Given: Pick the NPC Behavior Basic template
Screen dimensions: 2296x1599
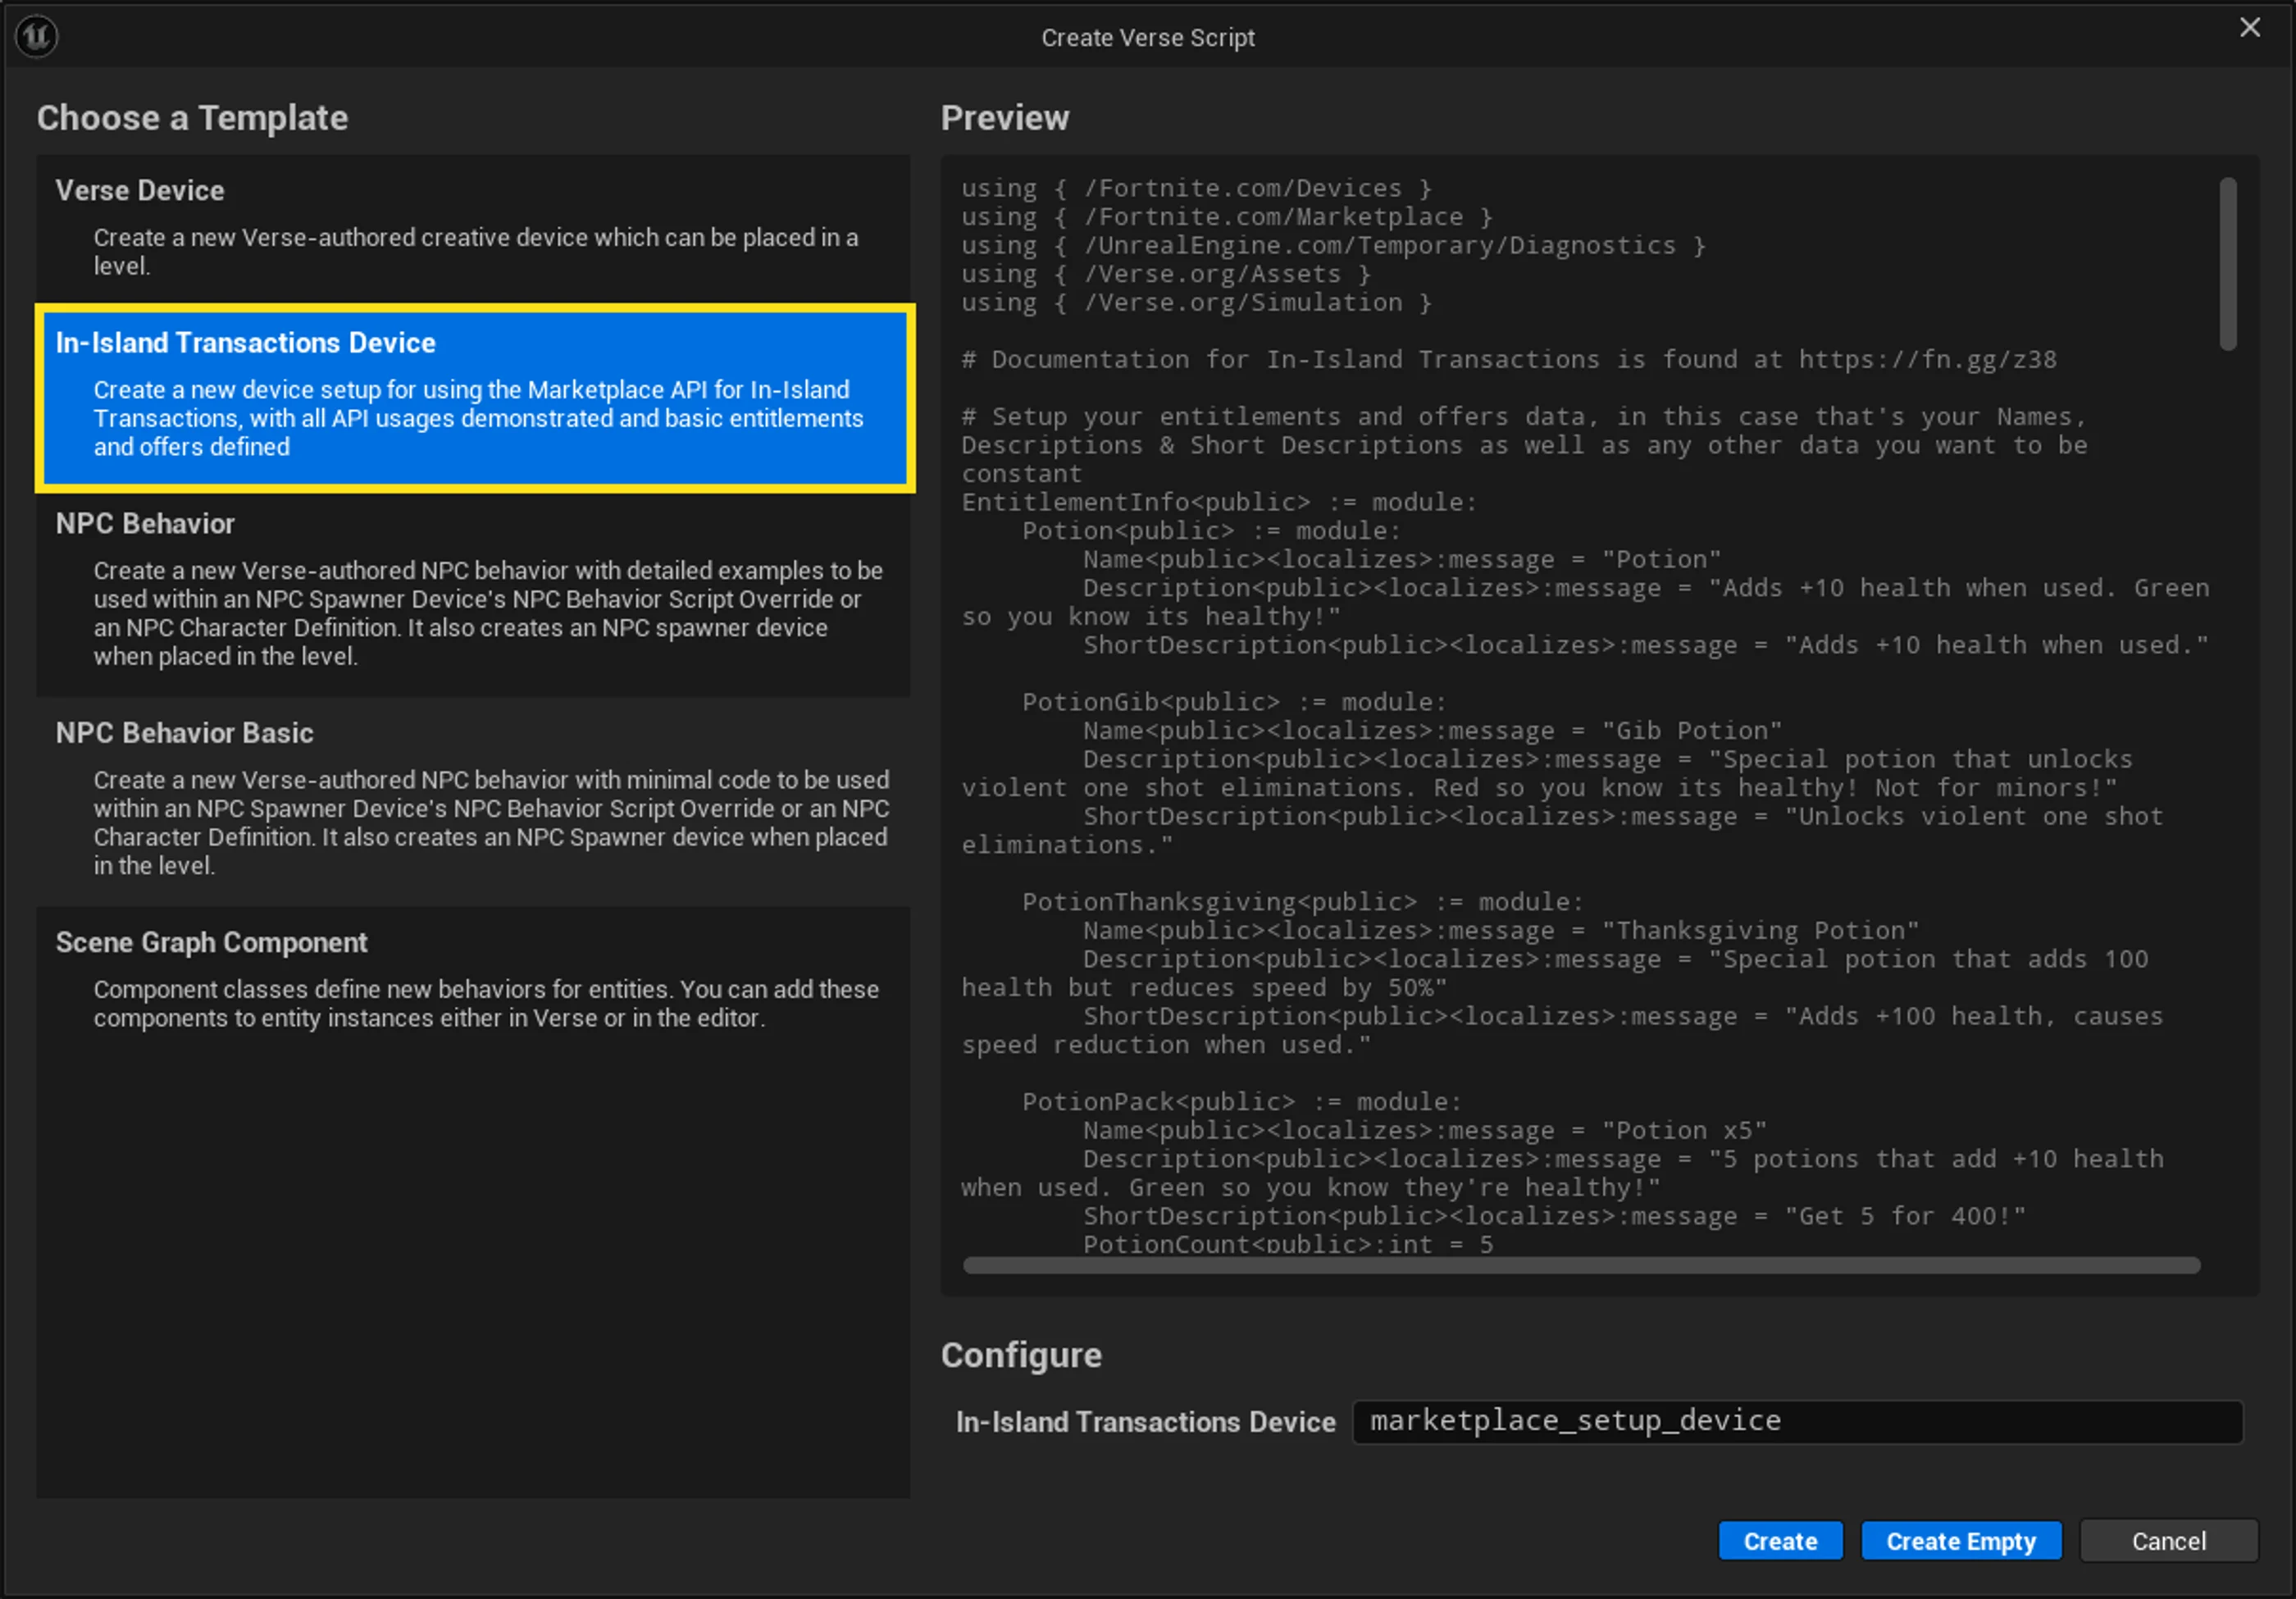Looking at the screenshot, I should pyautogui.click(x=473, y=800).
